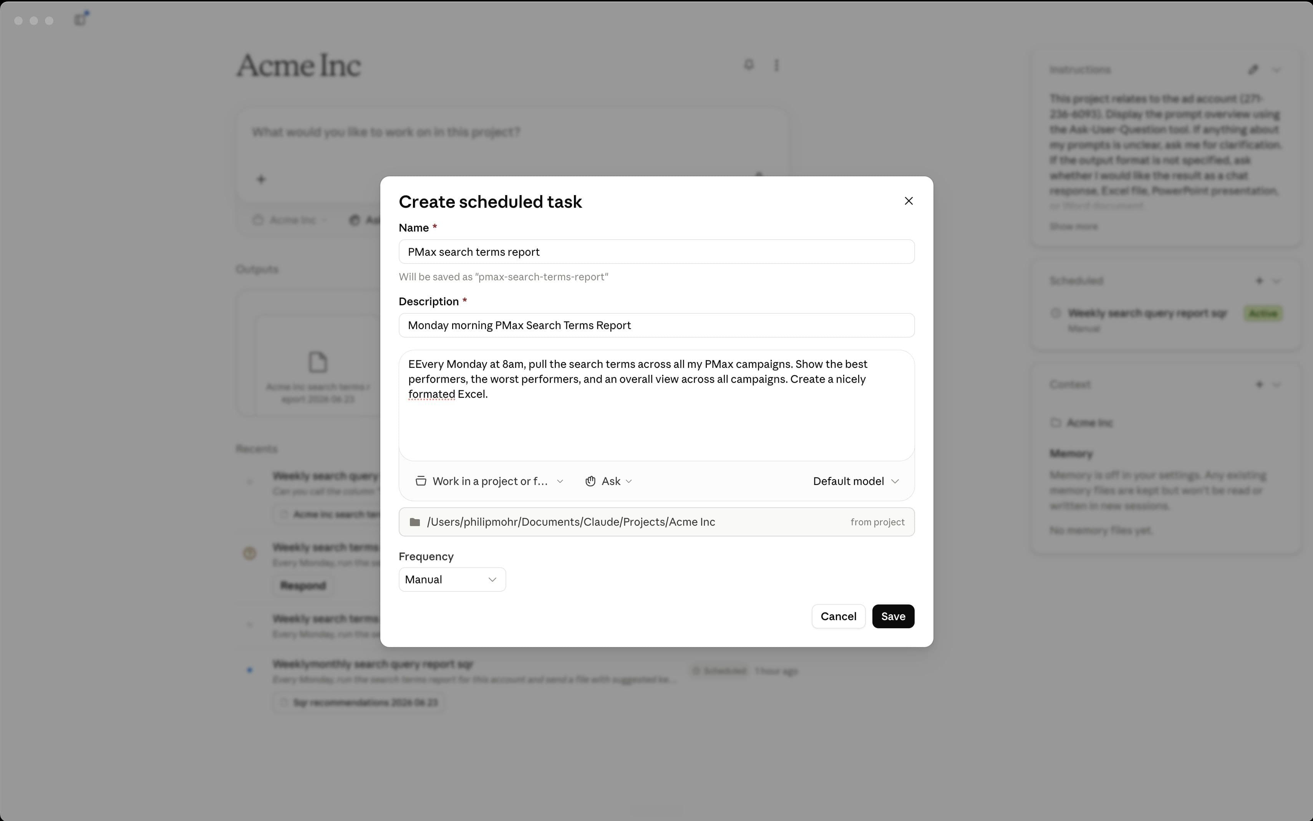Click the Name field with PMax search terms report
This screenshot has width=1313, height=821.
(x=656, y=252)
